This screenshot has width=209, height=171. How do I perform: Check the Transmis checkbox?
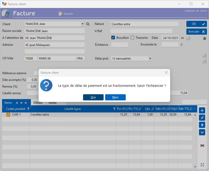coord(132,38)
